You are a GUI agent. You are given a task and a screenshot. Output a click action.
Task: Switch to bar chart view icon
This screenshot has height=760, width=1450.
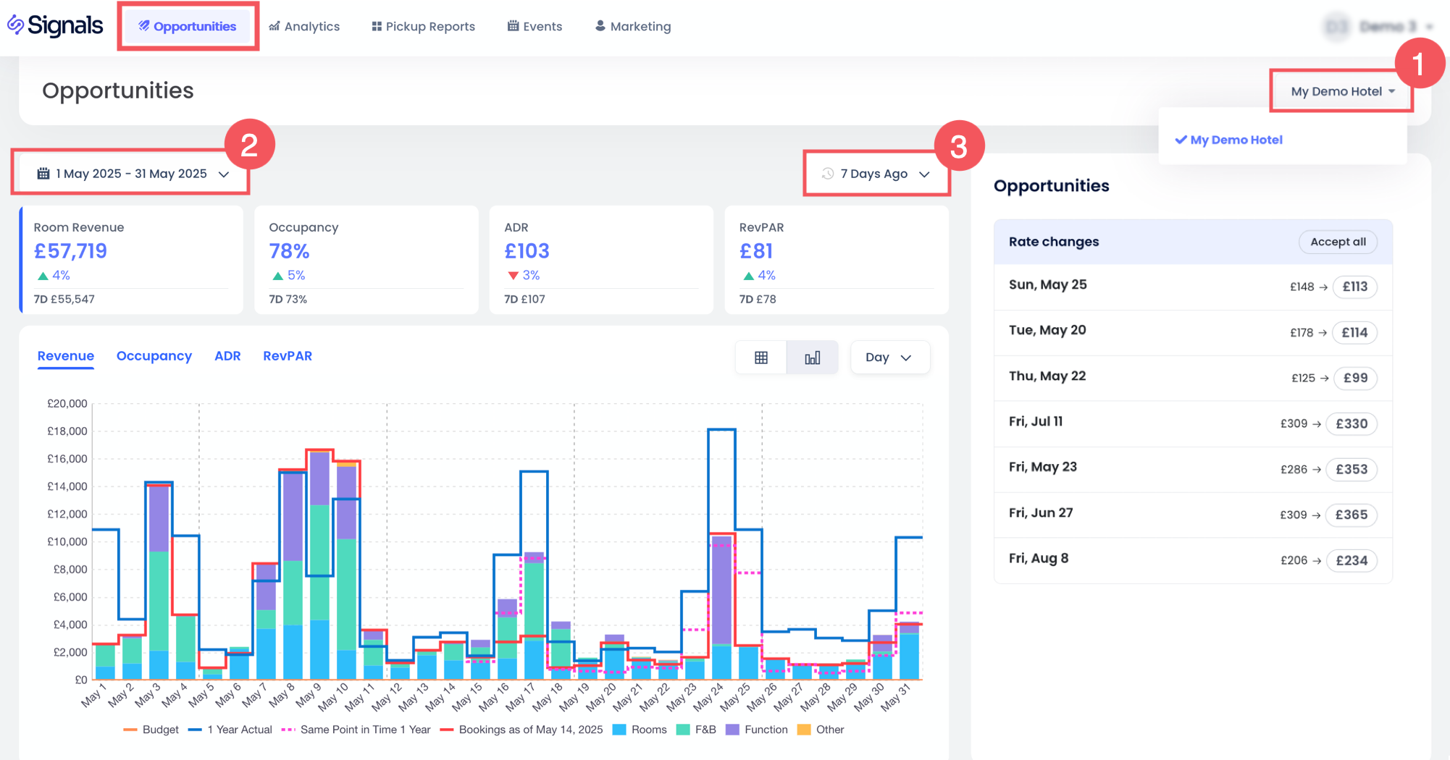point(812,358)
